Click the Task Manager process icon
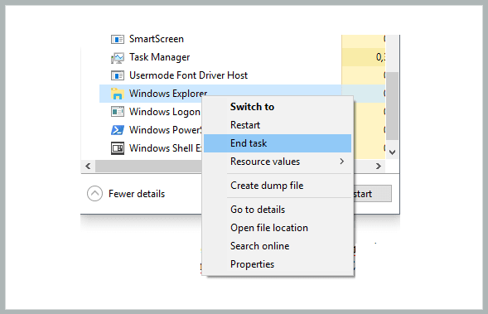Viewport: 488px width, 314px height. (x=118, y=57)
